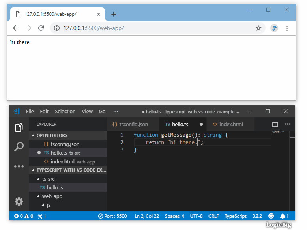
Task: Click the Ln 2, Col 22 cursor position
Action: (x=147, y=216)
